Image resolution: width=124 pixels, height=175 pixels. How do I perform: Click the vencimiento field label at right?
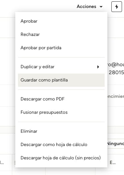click(116, 96)
